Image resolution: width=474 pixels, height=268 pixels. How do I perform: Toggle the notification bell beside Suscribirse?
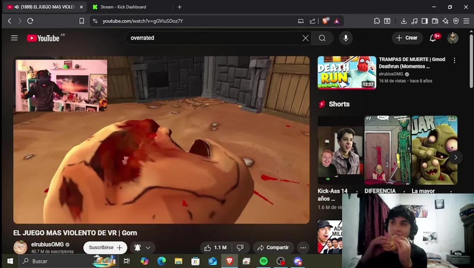coord(137,248)
